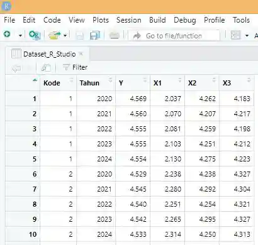The height and width of the screenshot is (245, 258).
Task: Open the Session menu
Action: 129,20
